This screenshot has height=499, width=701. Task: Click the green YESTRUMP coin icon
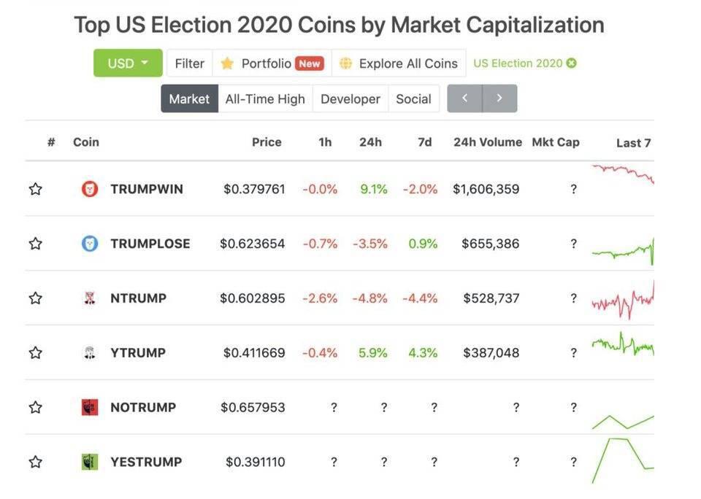click(90, 462)
